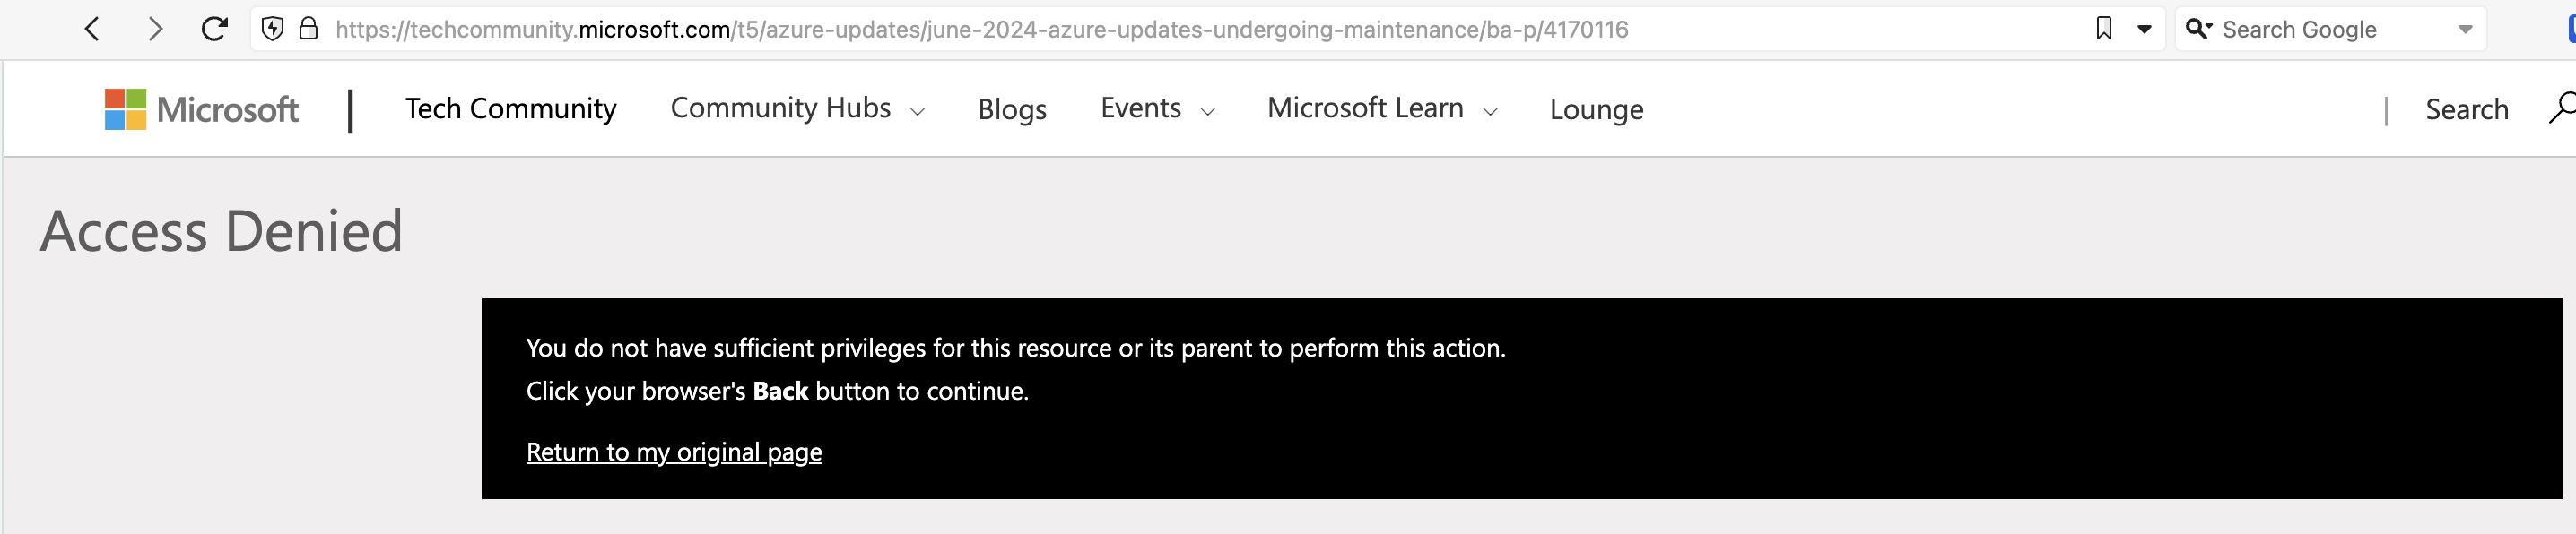2576x534 pixels.
Task: Click Return to my original page
Action: 674,452
